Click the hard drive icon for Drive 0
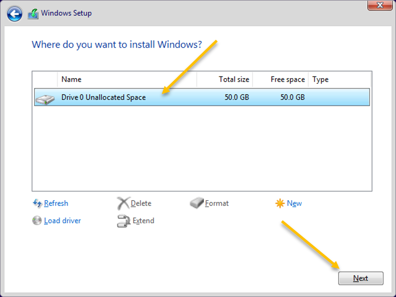The image size is (396, 297). pyautogui.click(x=45, y=99)
